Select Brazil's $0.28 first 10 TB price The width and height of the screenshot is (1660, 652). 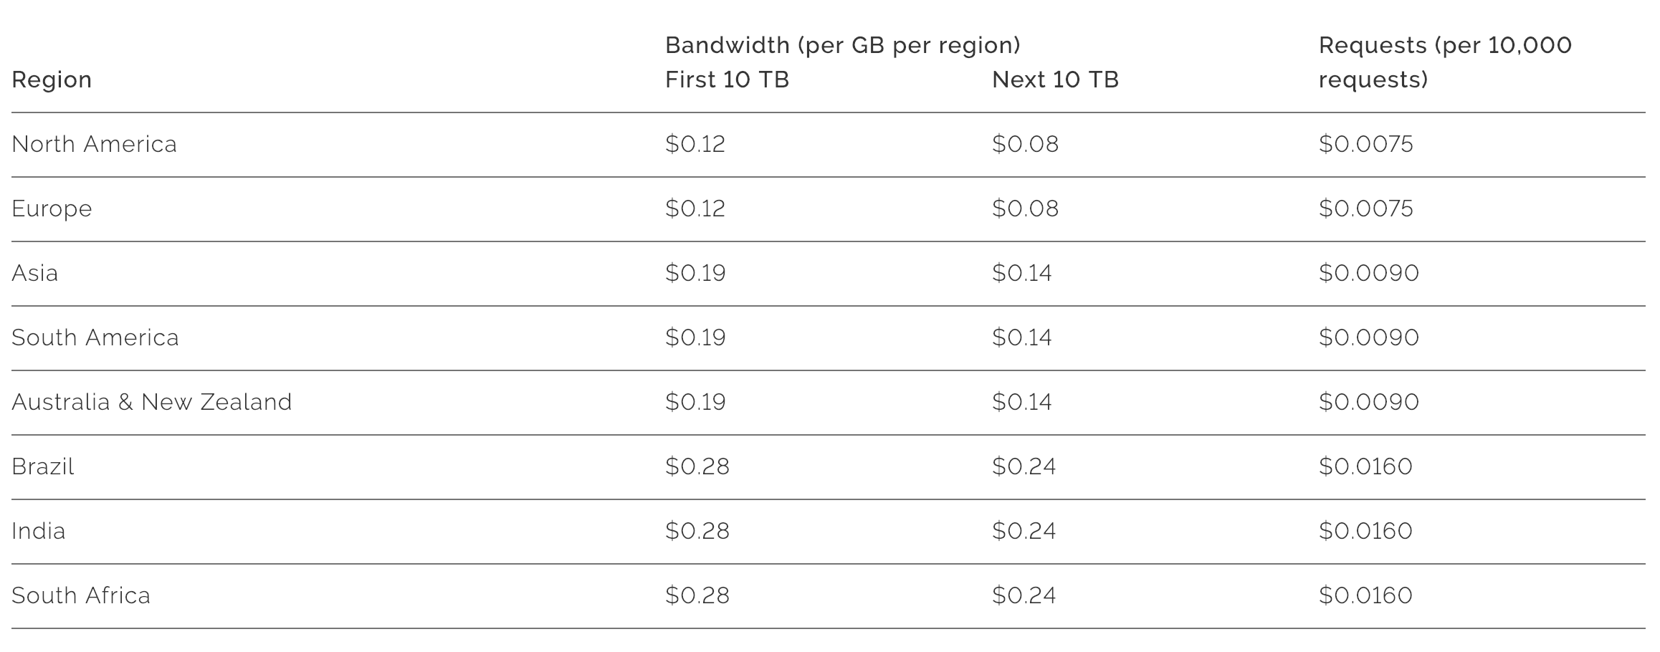pos(697,466)
